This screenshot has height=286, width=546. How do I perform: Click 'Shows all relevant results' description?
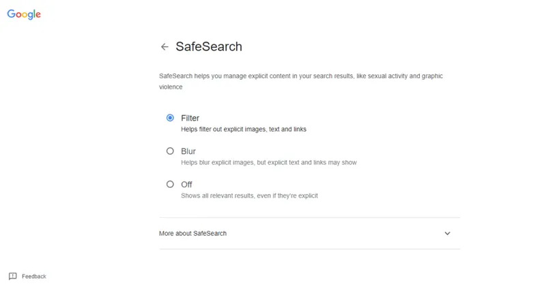pos(249,195)
